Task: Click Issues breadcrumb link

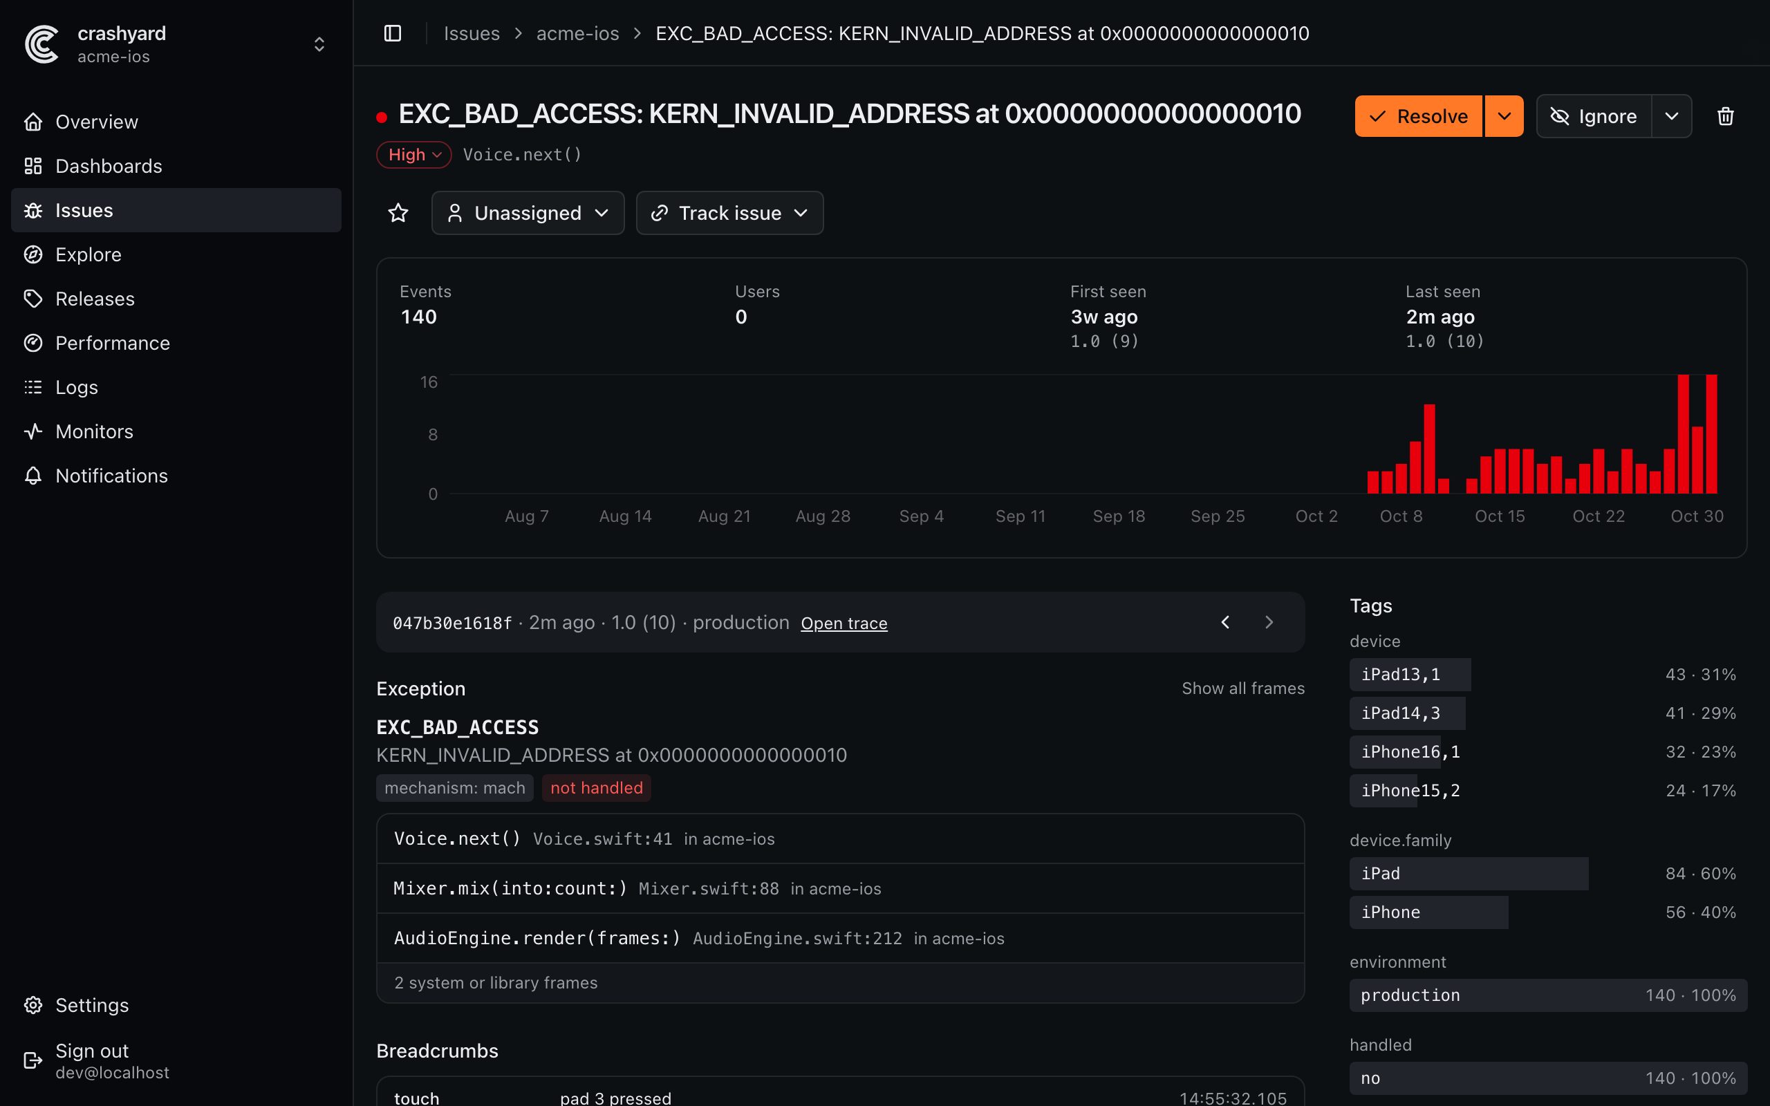Action: (472, 34)
